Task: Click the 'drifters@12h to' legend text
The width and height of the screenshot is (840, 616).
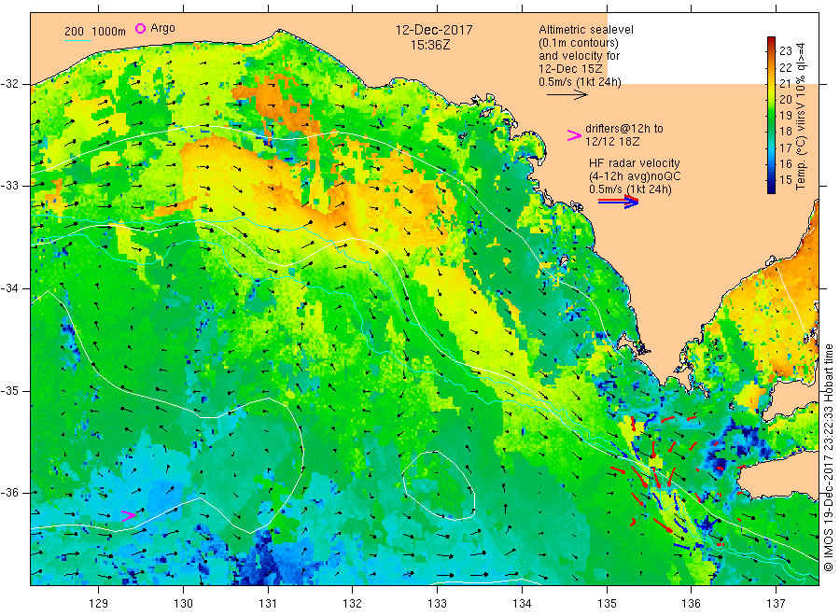Action: 624,129
